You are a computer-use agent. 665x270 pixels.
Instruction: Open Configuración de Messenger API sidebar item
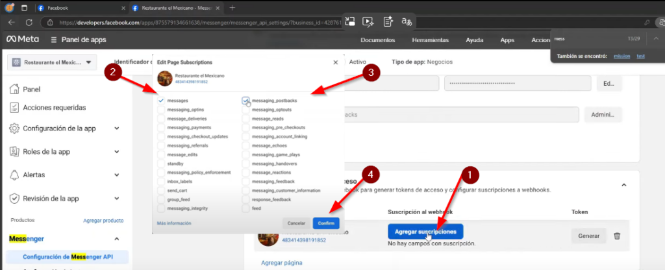coord(68,257)
